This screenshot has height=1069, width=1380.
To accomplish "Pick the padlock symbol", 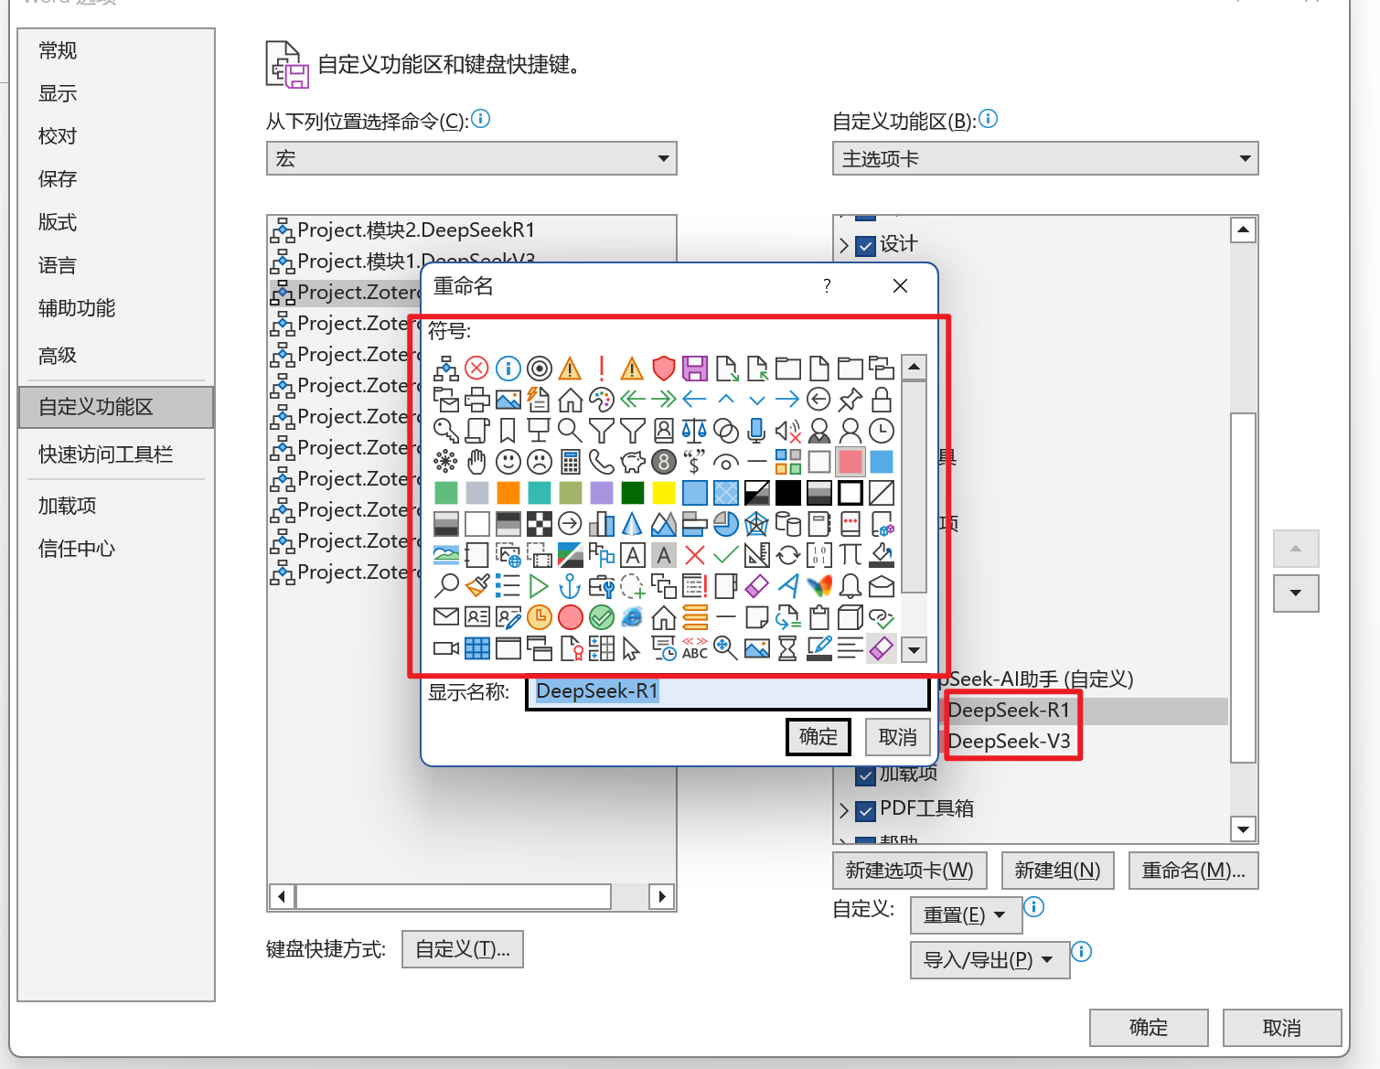I will pos(881,400).
